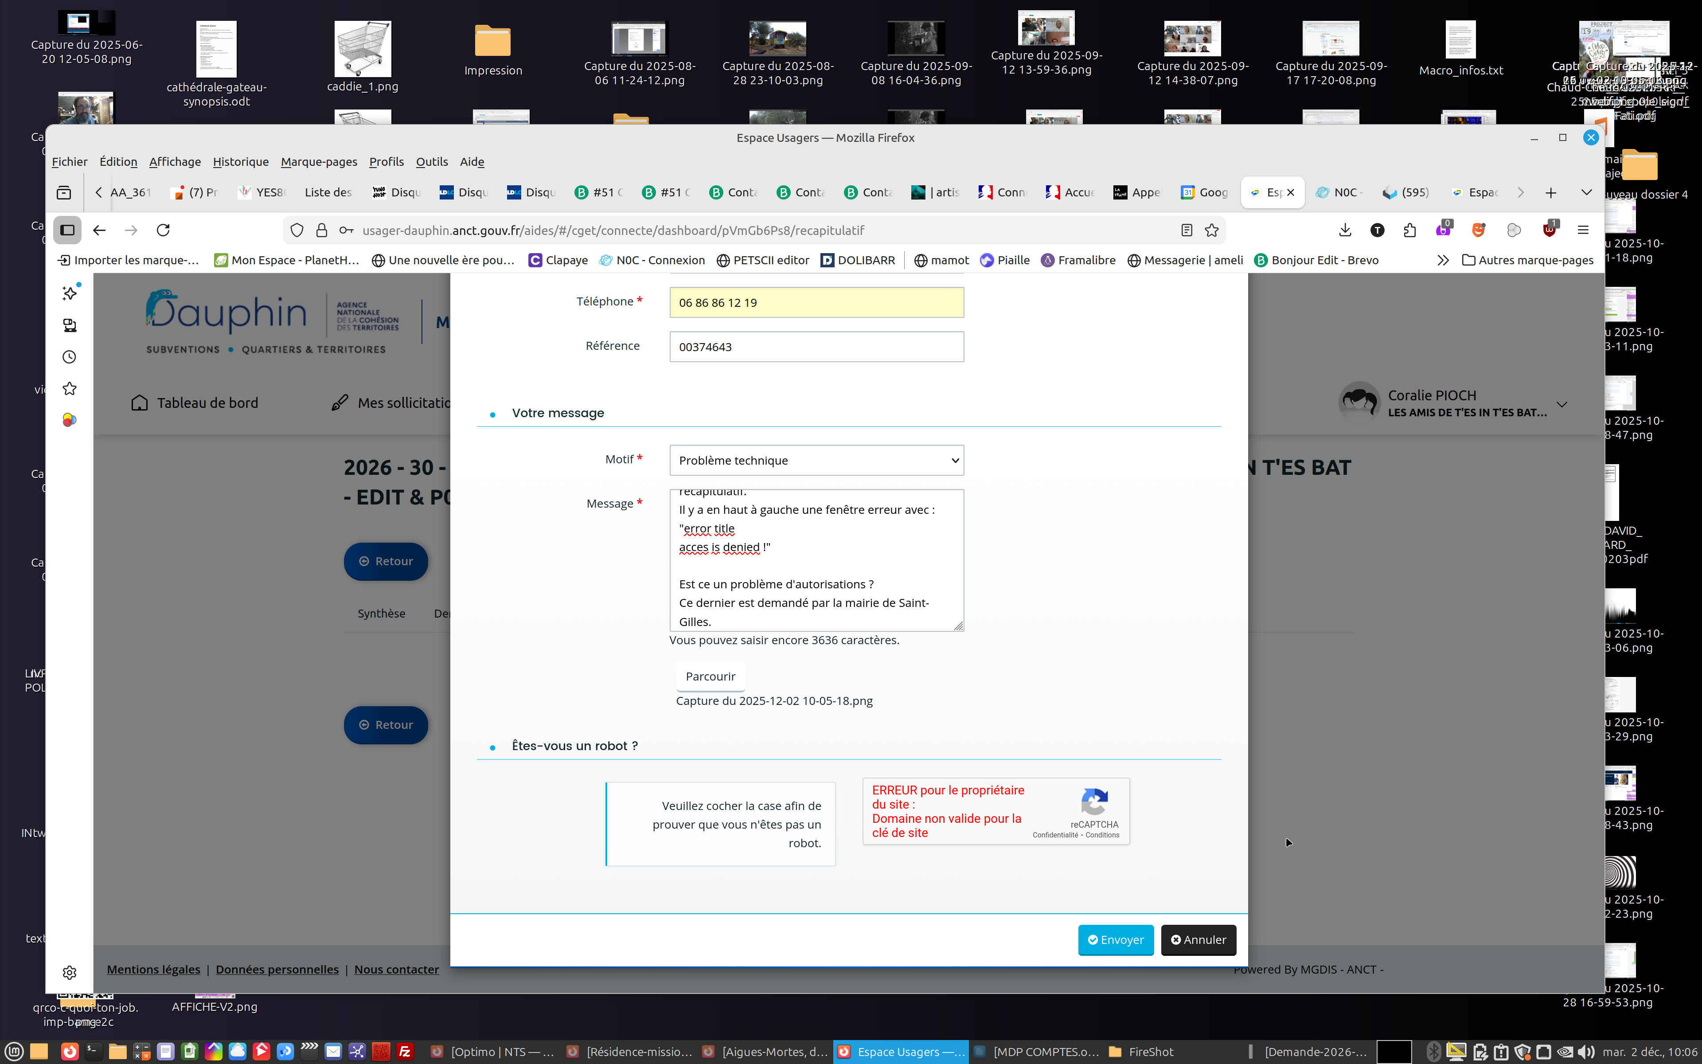The image size is (1702, 1064).
Task: Click the Envoyer button
Action: (1116, 939)
